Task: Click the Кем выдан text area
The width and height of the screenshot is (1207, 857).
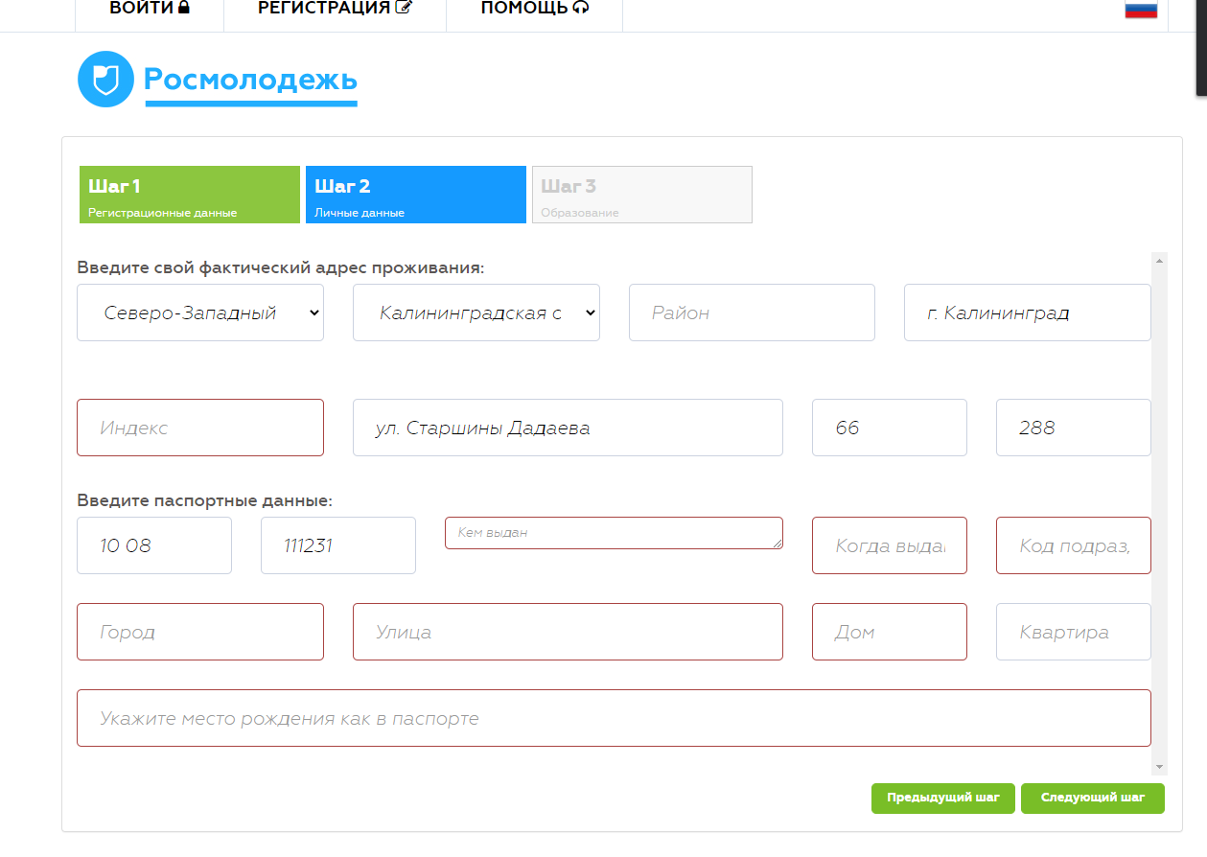Action: pyautogui.click(x=614, y=533)
